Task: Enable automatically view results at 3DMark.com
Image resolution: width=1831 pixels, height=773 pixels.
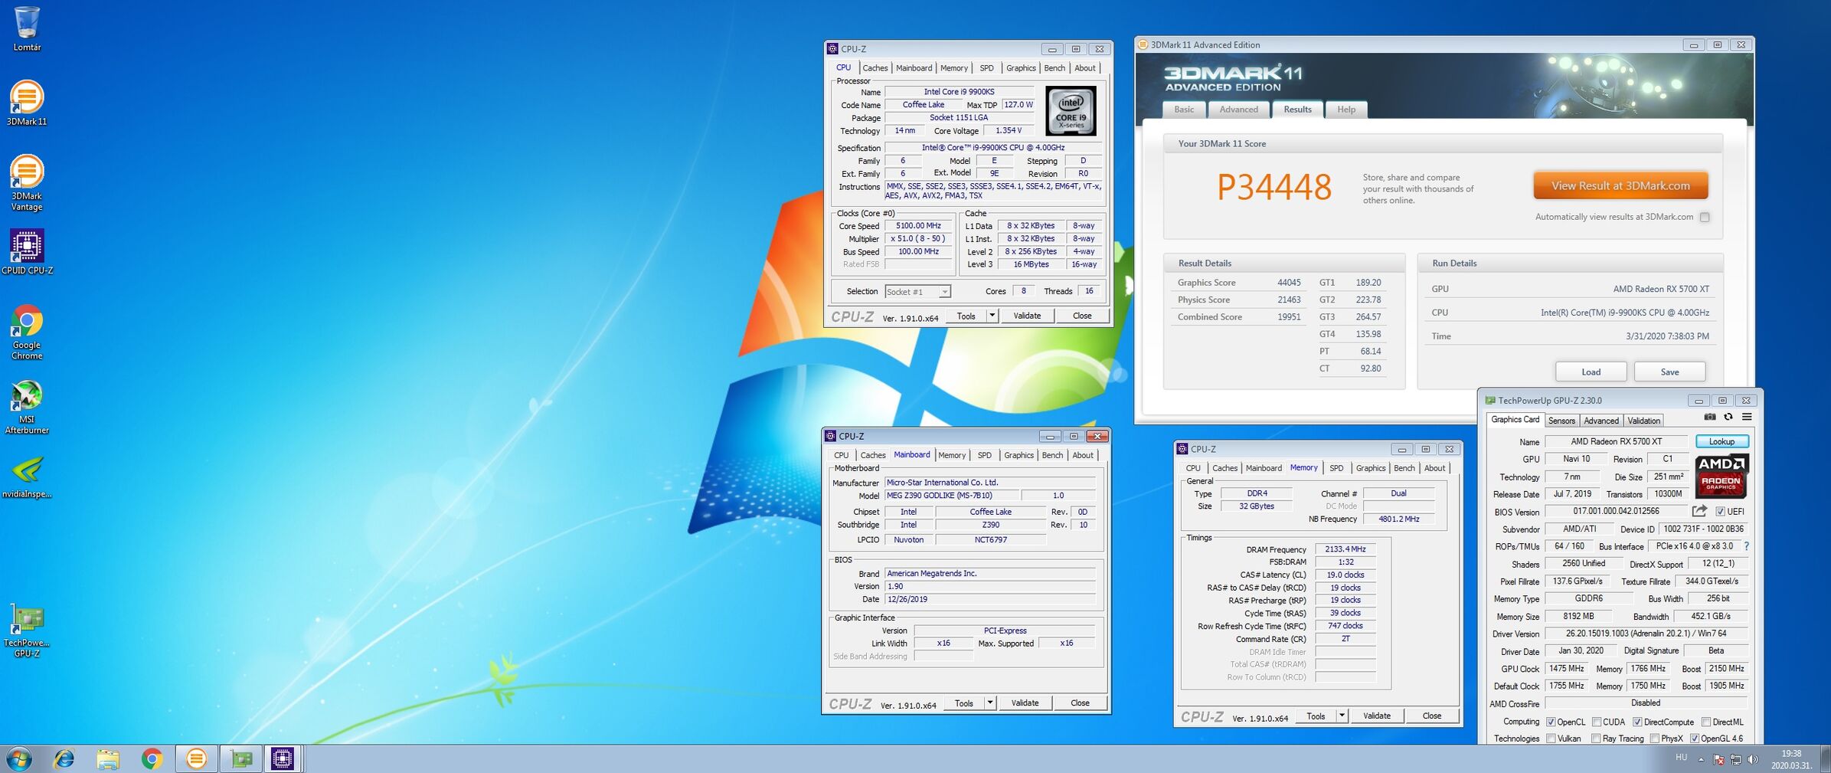Action: click(1705, 217)
